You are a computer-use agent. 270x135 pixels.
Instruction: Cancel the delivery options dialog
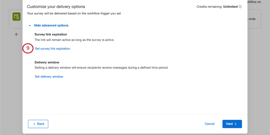point(209,124)
